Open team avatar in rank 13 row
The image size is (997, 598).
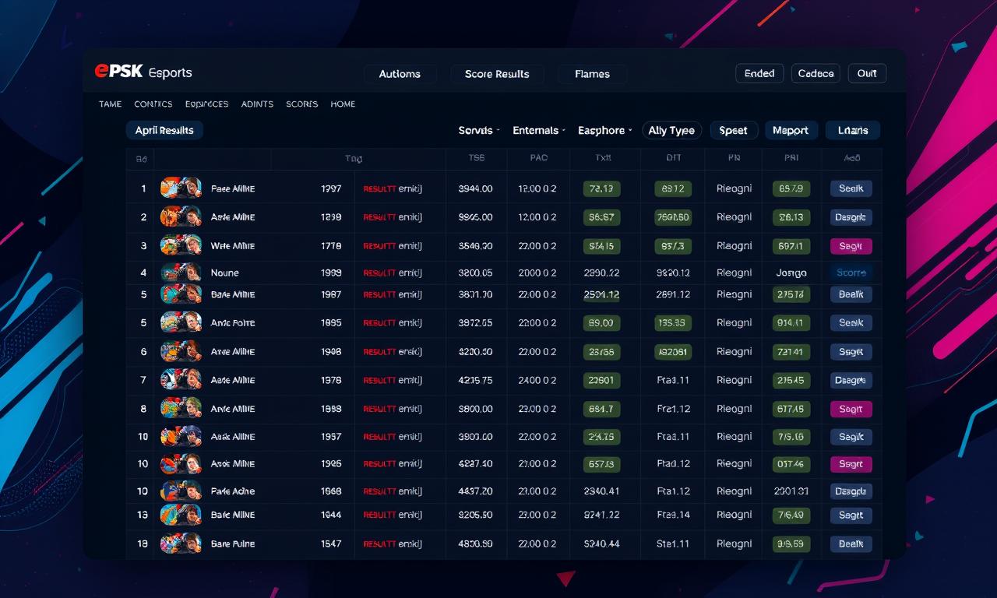(x=181, y=515)
